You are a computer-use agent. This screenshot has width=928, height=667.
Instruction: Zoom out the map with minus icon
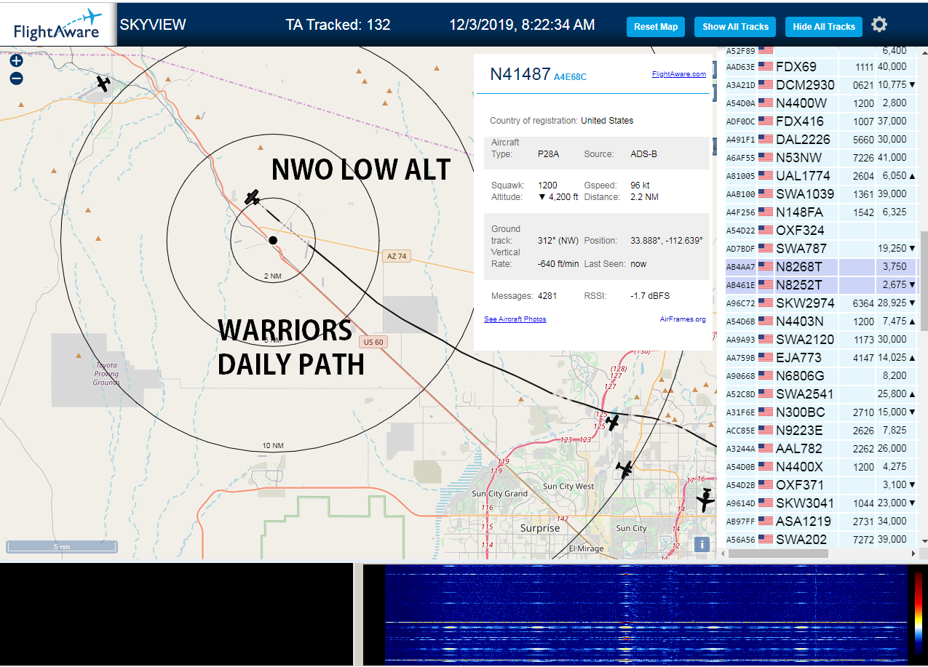[x=16, y=78]
